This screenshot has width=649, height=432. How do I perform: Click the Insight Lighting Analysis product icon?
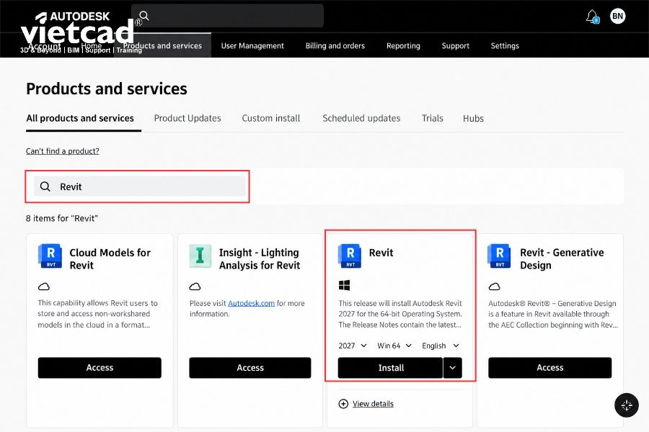point(200,256)
